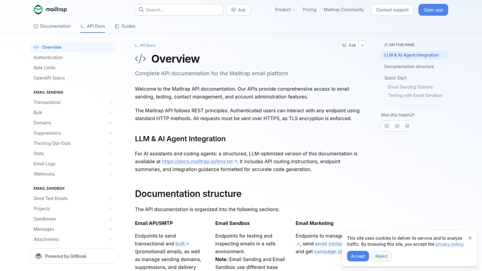Click the neutral face feedback icon
Image resolution: width=482 pixels, height=271 pixels.
[x=397, y=126]
